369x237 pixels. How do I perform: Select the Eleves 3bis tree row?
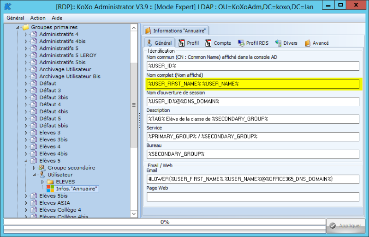(x=54, y=140)
